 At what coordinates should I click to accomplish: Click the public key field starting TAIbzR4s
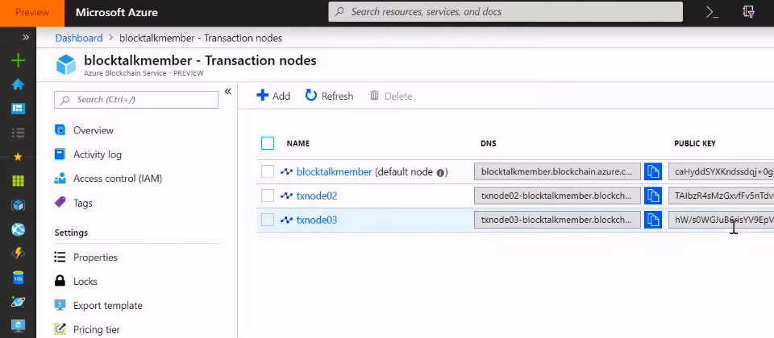point(721,196)
